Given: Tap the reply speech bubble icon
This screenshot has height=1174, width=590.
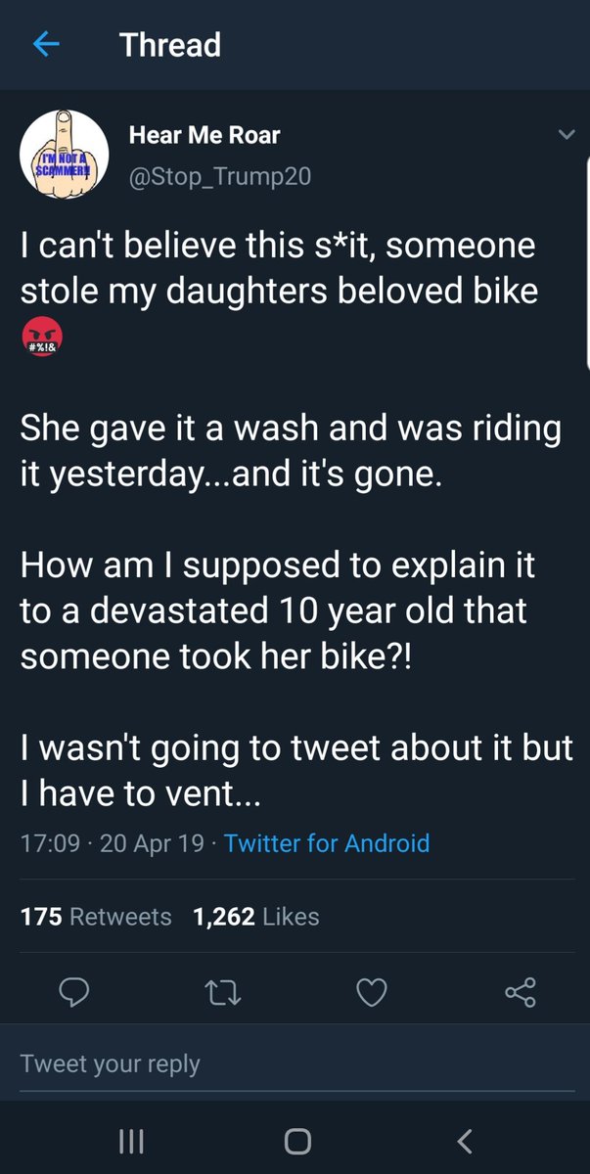Looking at the screenshot, I should pyautogui.click(x=74, y=995).
